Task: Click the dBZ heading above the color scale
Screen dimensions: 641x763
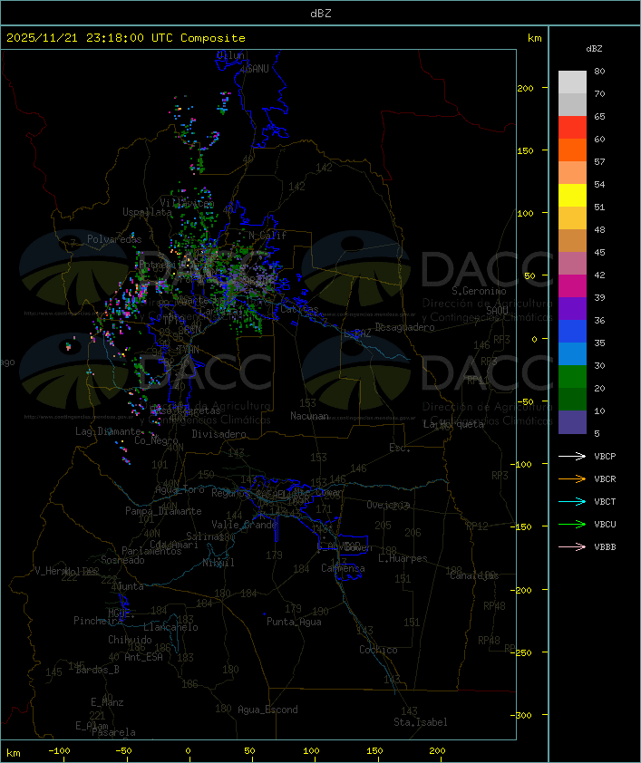Action: point(594,49)
